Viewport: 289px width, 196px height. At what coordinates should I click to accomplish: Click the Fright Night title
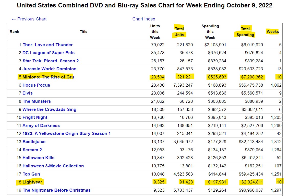pyautogui.click(x=35, y=117)
